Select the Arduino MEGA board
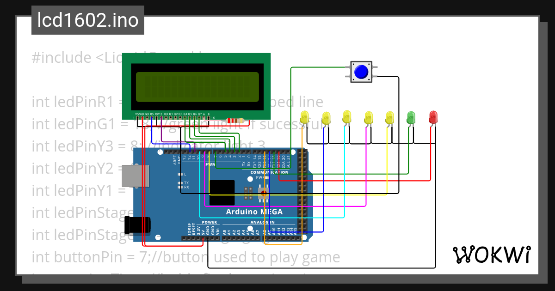This screenshot has width=555, height=291. pyautogui.click(x=254, y=212)
